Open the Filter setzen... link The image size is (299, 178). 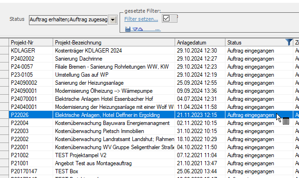[x=141, y=19]
